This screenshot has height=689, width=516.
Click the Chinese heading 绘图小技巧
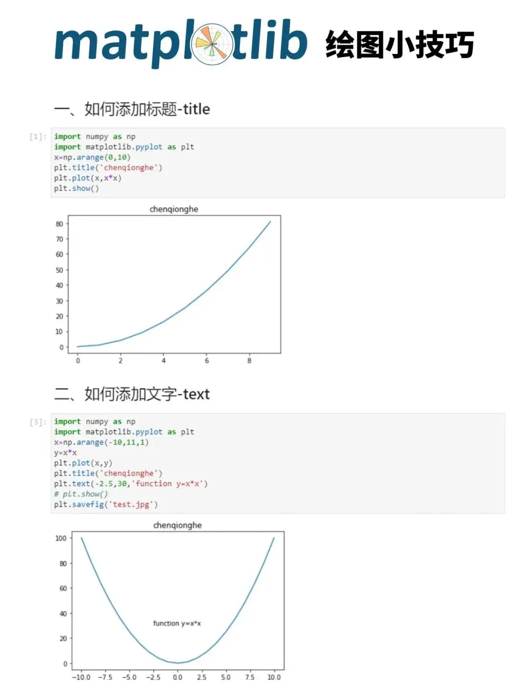coord(399,44)
